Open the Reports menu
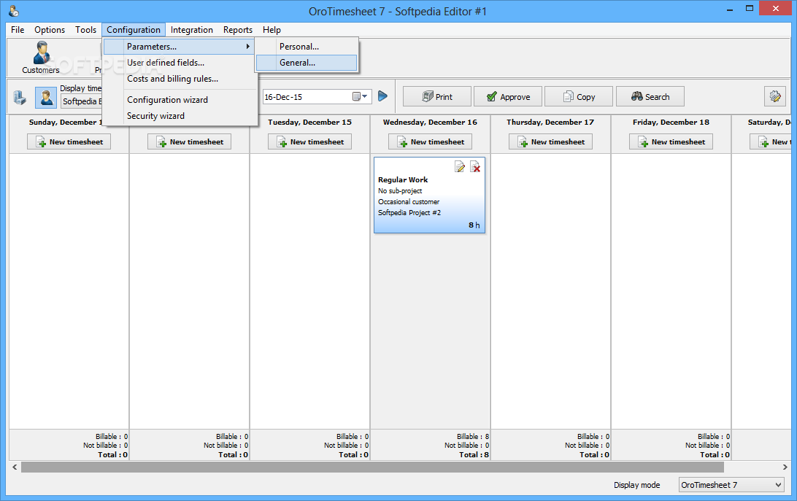Screen dimensions: 797x501 click(x=237, y=29)
